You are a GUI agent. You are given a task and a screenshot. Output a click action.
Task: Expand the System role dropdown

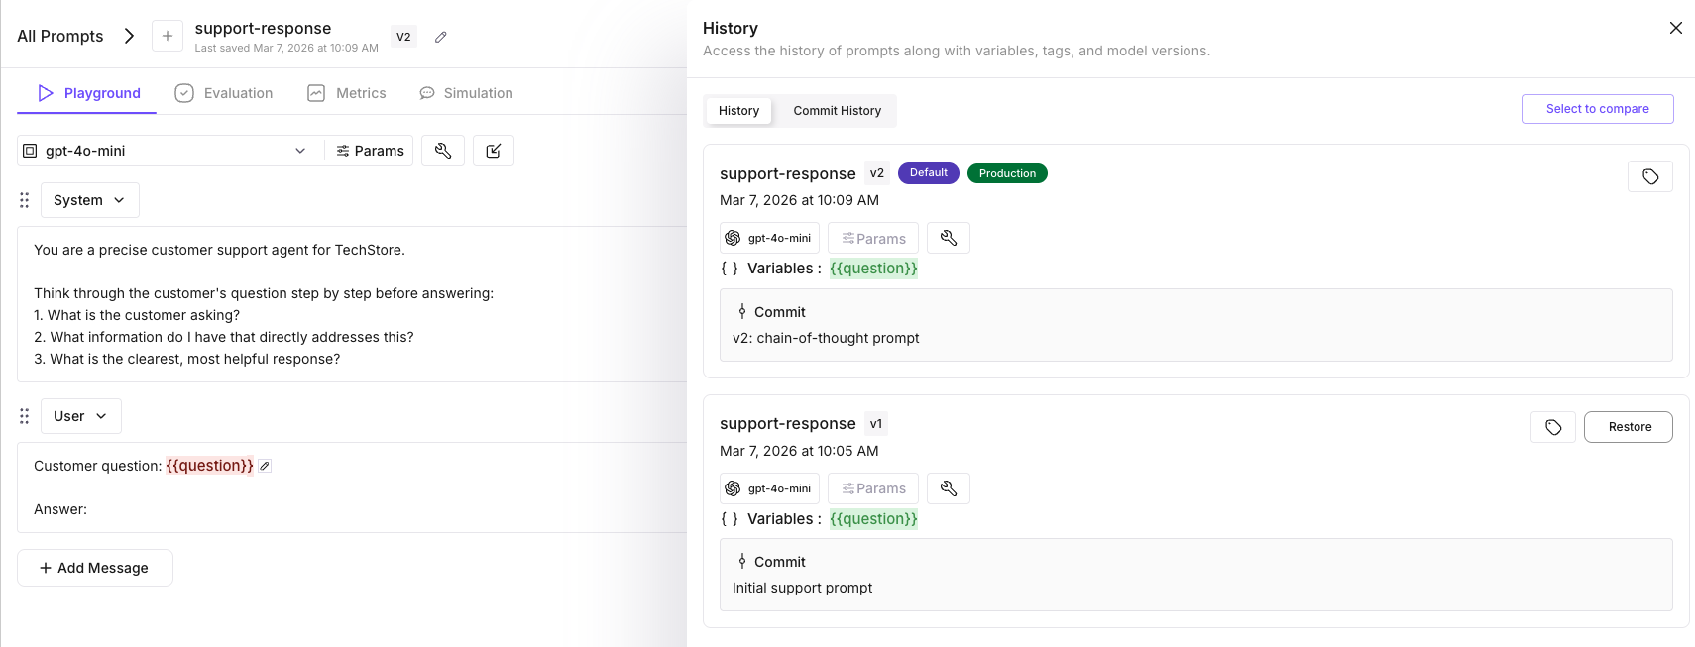(x=89, y=200)
